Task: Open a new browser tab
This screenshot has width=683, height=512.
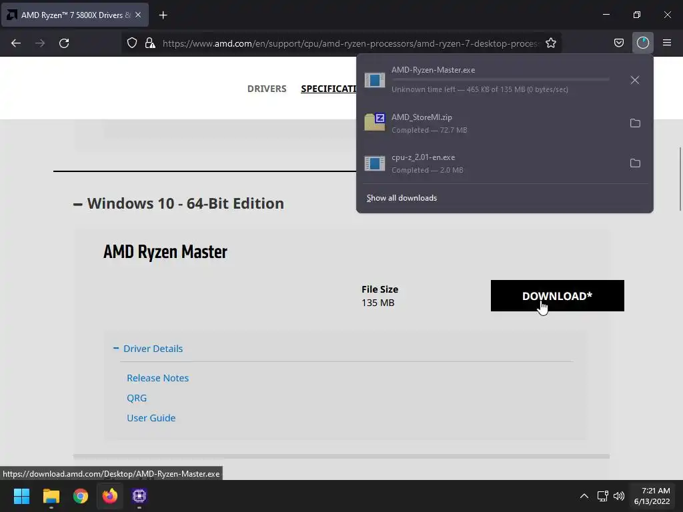Action: click(x=163, y=15)
